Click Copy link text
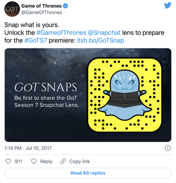The width and height of the screenshot is (176, 183). pos(80,161)
